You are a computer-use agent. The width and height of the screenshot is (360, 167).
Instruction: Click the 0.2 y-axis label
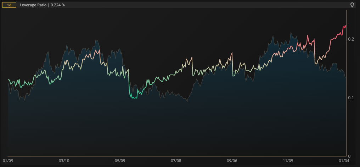point(351,39)
